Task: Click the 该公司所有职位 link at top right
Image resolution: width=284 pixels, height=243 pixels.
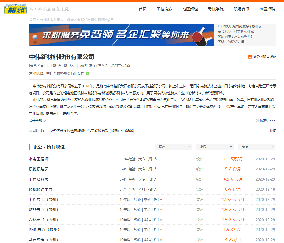Action: (x=264, y=57)
